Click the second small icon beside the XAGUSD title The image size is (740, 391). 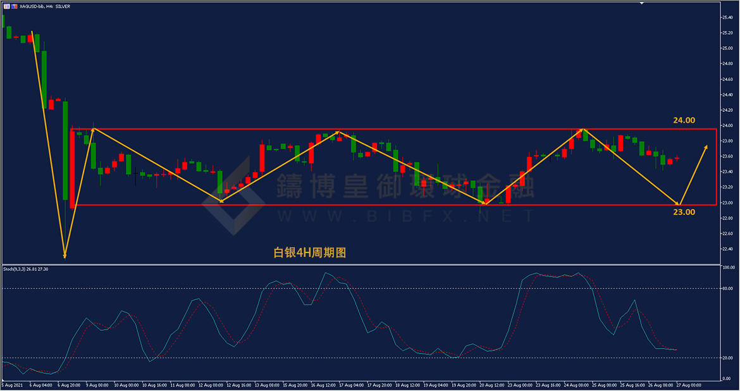(15, 6)
